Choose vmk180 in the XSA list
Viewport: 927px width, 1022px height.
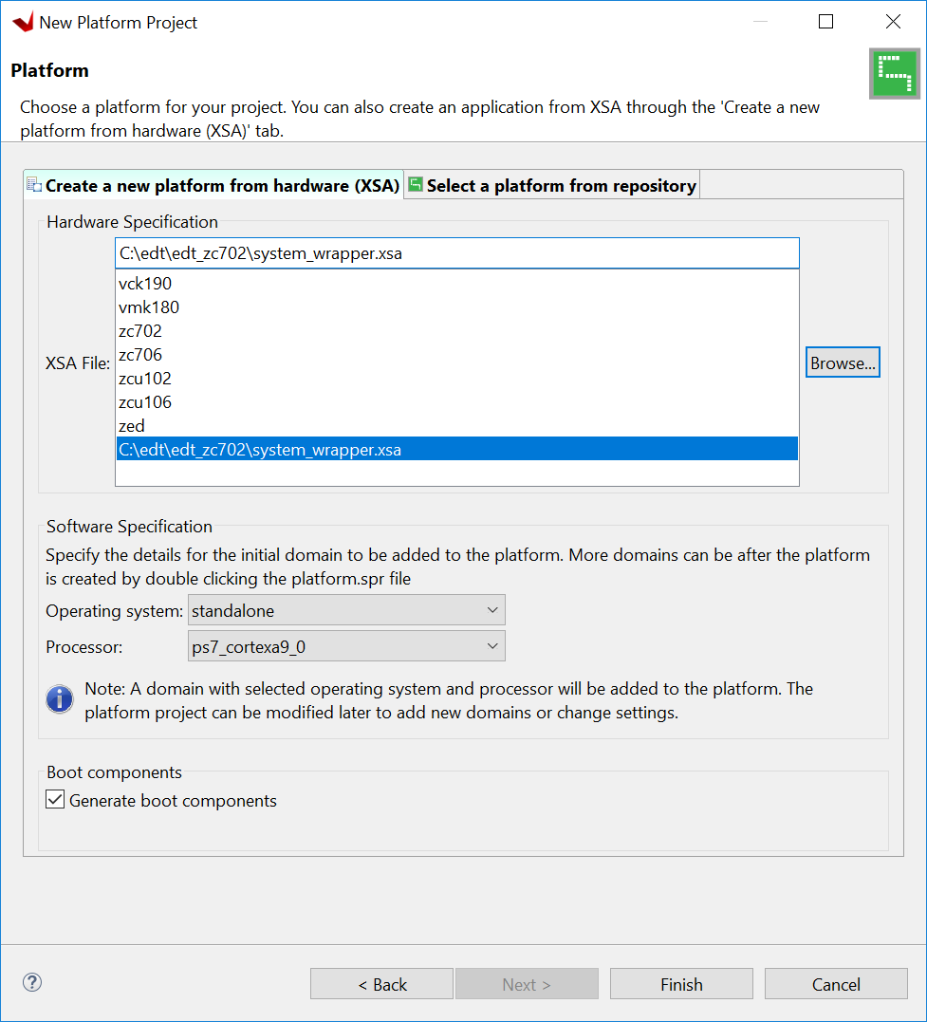pyautogui.click(x=149, y=307)
